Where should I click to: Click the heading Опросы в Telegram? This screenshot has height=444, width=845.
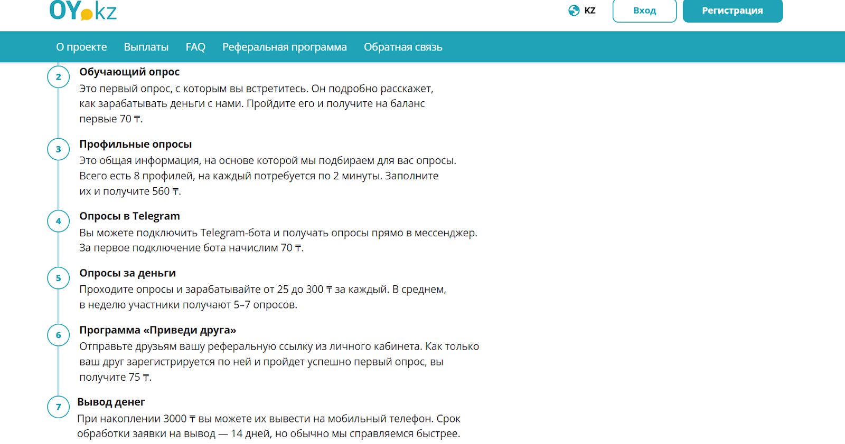[x=129, y=216]
